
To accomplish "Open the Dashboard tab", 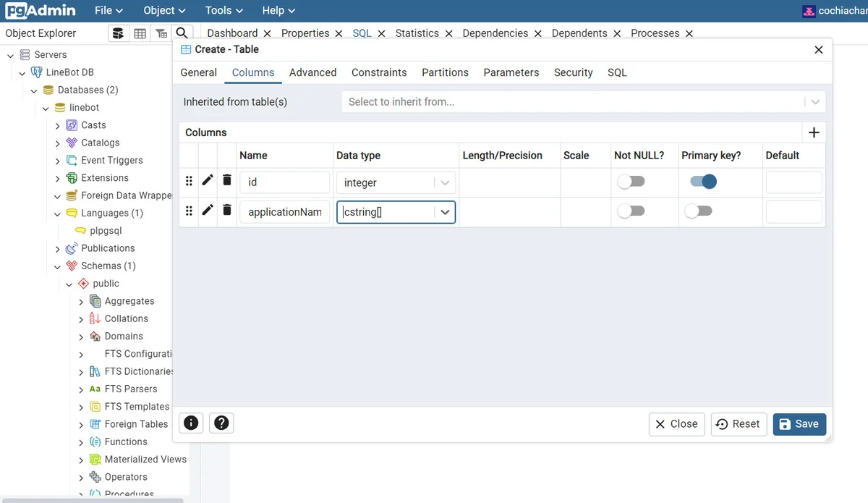I will [x=232, y=33].
